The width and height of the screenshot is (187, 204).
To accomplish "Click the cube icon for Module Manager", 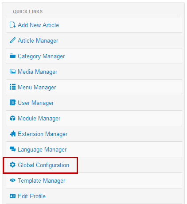I will coord(12,118).
